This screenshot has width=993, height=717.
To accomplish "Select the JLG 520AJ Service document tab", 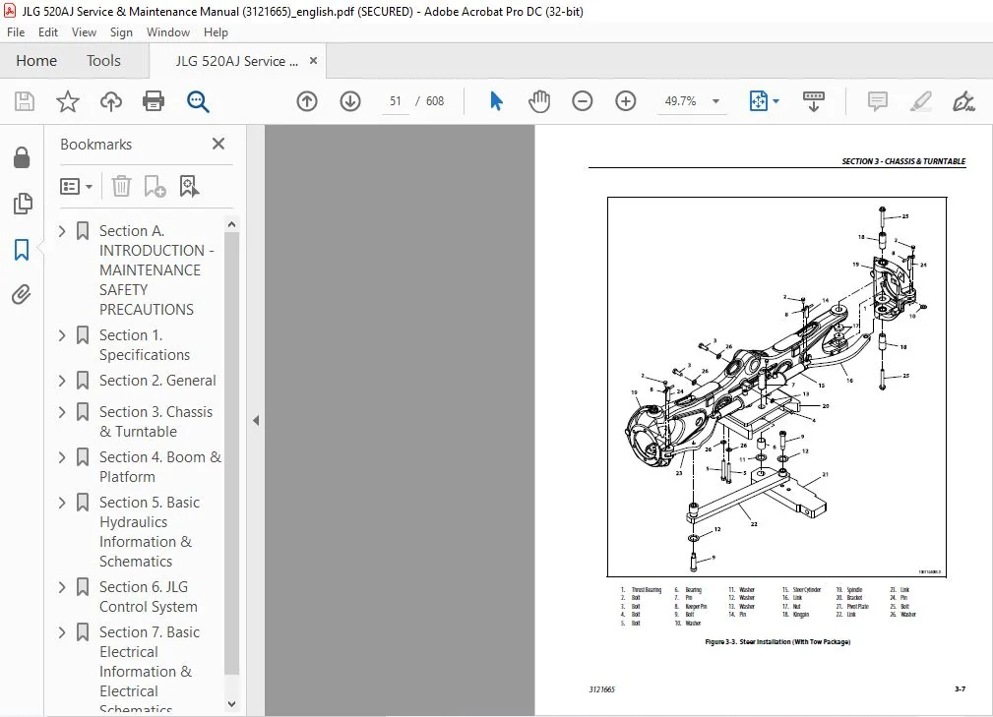I will tap(236, 61).
